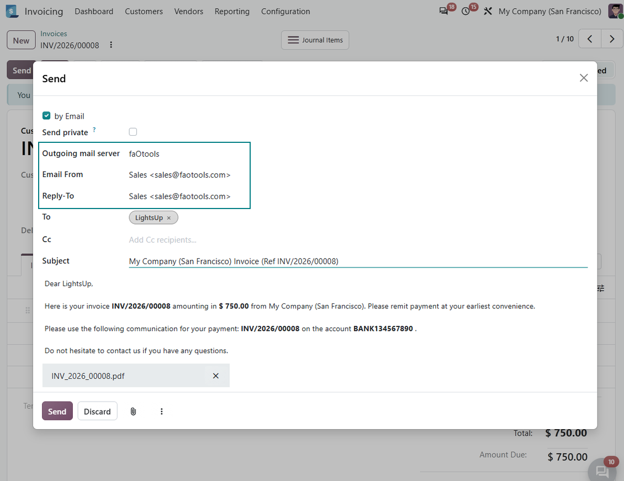The height and width of the screenshot is (481, 624).
Task: Open the Configuration menu
Action: pyautogui.click(x=285, y=12)
